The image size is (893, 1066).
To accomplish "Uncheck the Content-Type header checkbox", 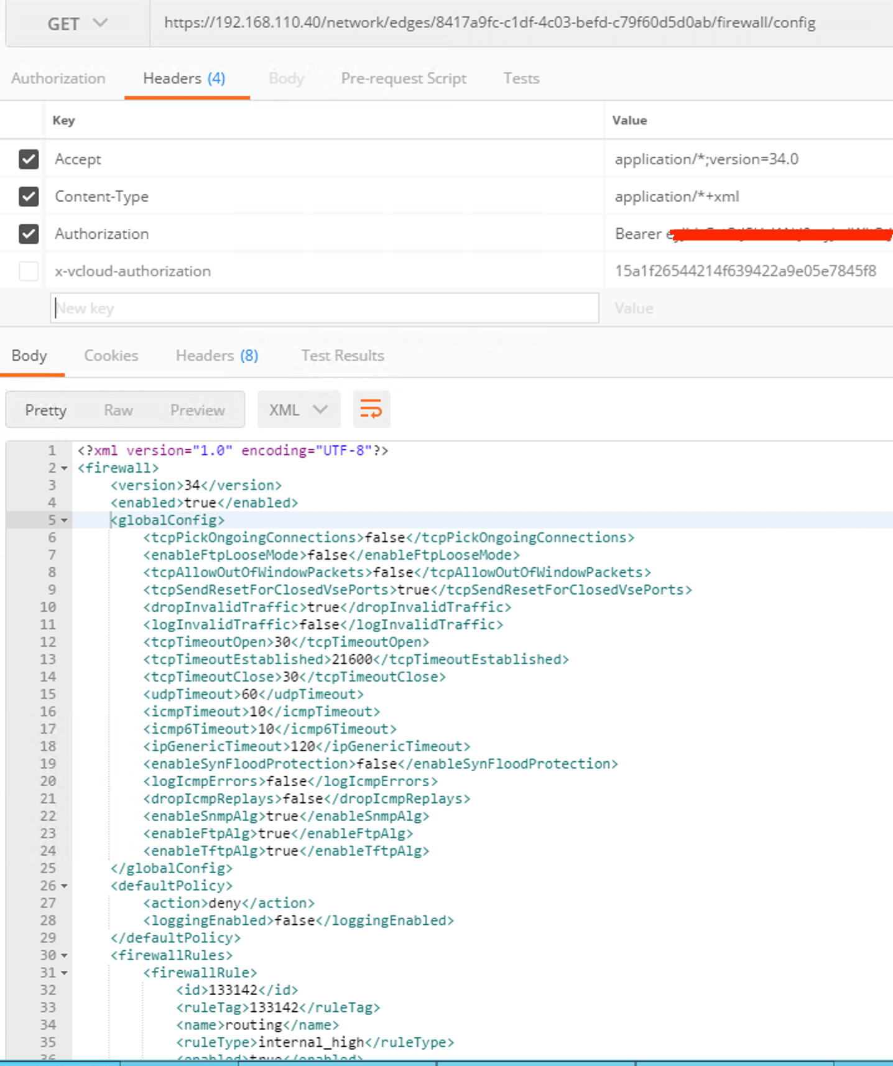I will [x=29, y=197].
